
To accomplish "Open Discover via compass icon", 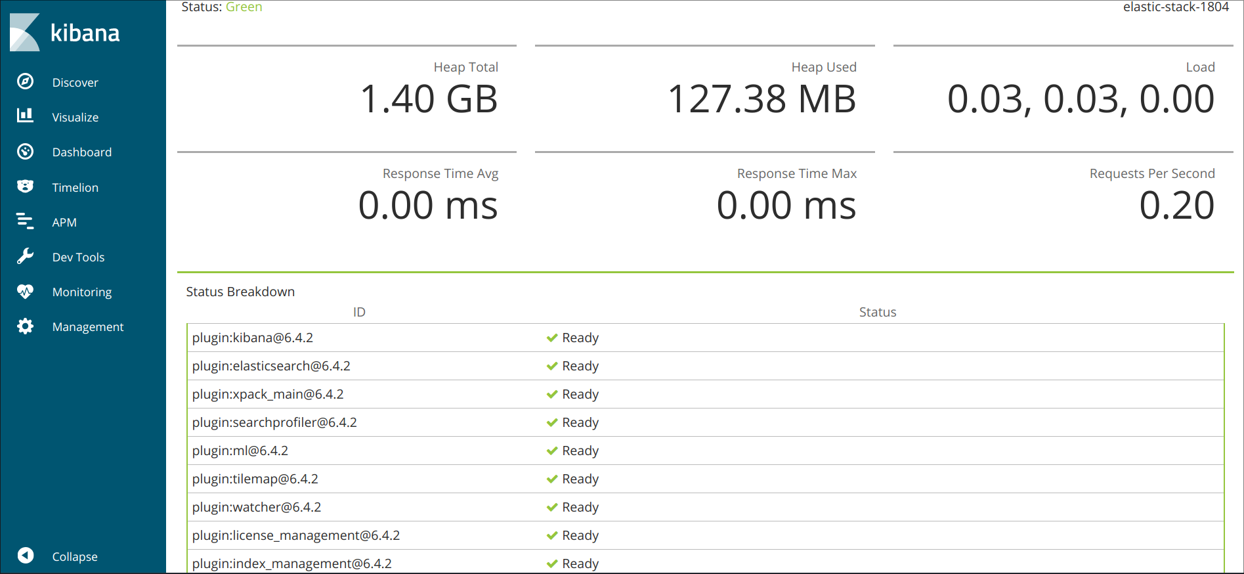I will click(x=25, y=81).
